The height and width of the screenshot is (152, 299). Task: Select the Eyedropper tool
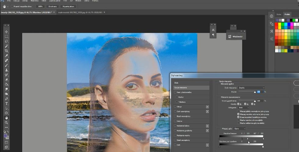[6, 56]
